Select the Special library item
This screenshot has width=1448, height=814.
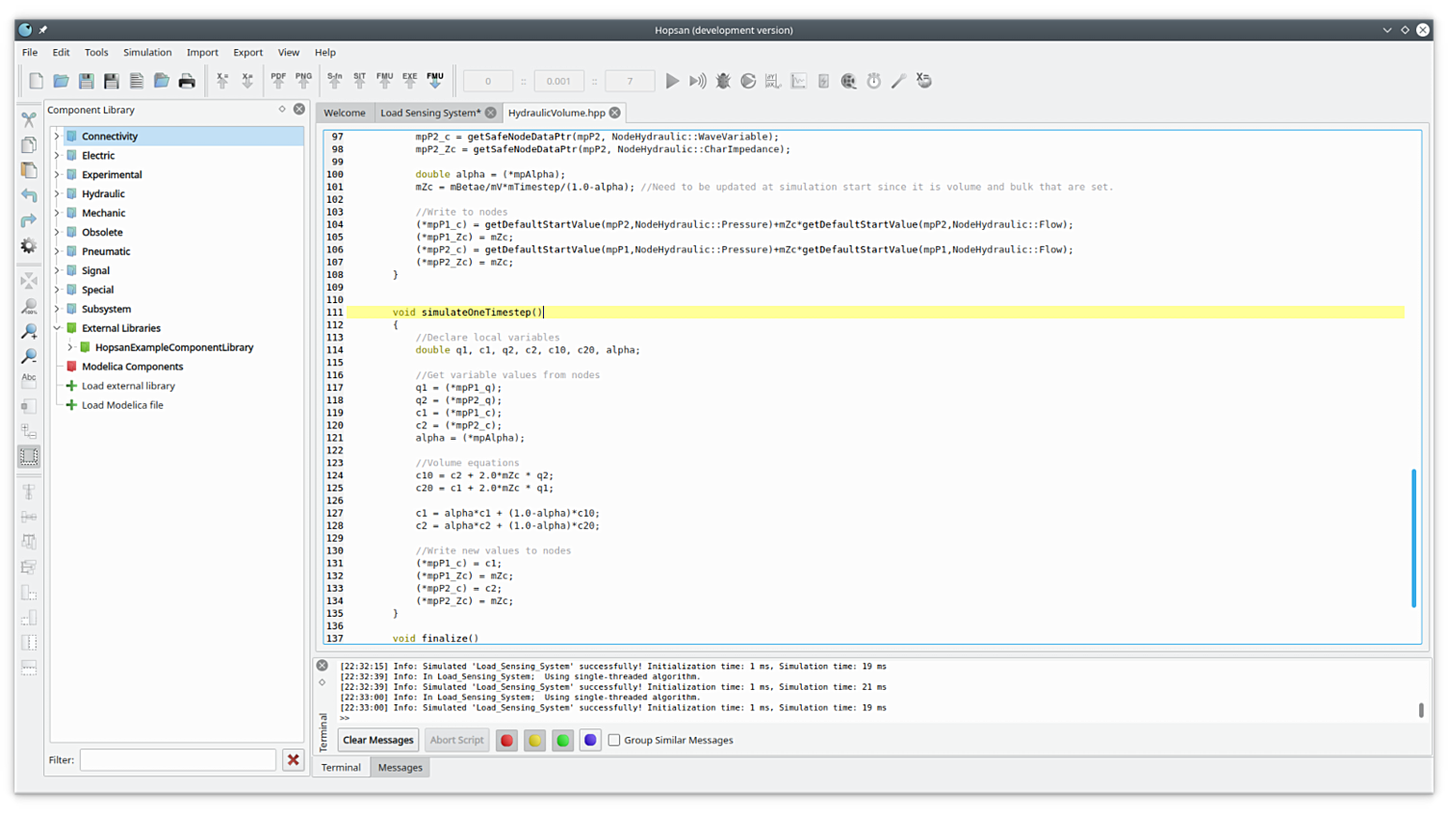pos(97,291)
